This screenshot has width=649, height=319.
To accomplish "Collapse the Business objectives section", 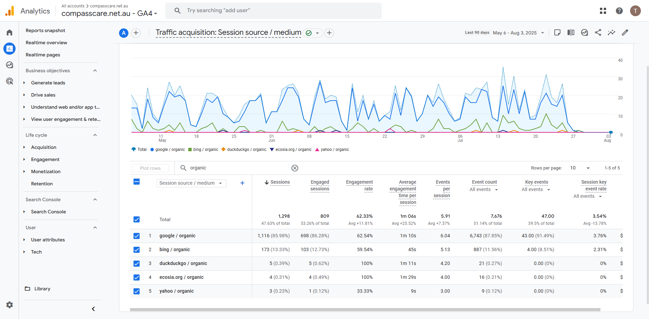I will [x=95, y=71].
